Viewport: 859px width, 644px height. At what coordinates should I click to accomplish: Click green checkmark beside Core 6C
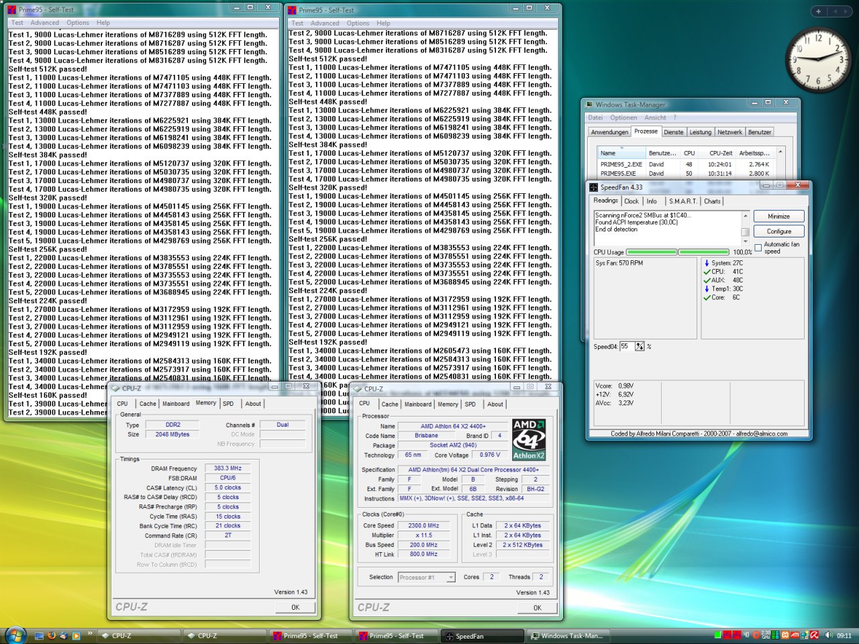click(x=707, y=298)
